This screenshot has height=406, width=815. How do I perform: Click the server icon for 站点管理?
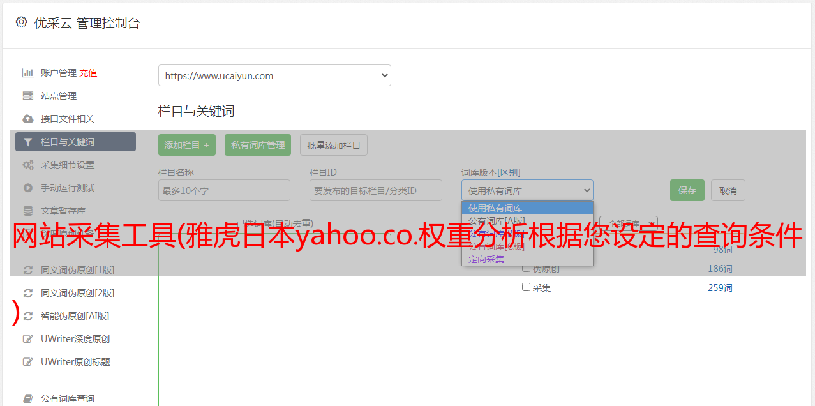[x=28, y=96]
